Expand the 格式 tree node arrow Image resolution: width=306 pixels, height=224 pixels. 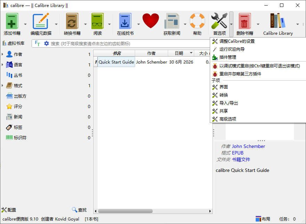click(x=2, y=85)
